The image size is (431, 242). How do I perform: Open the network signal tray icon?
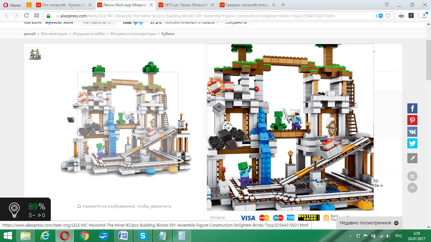(381, 236)
